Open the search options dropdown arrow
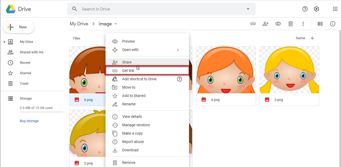 coord(248,9)
